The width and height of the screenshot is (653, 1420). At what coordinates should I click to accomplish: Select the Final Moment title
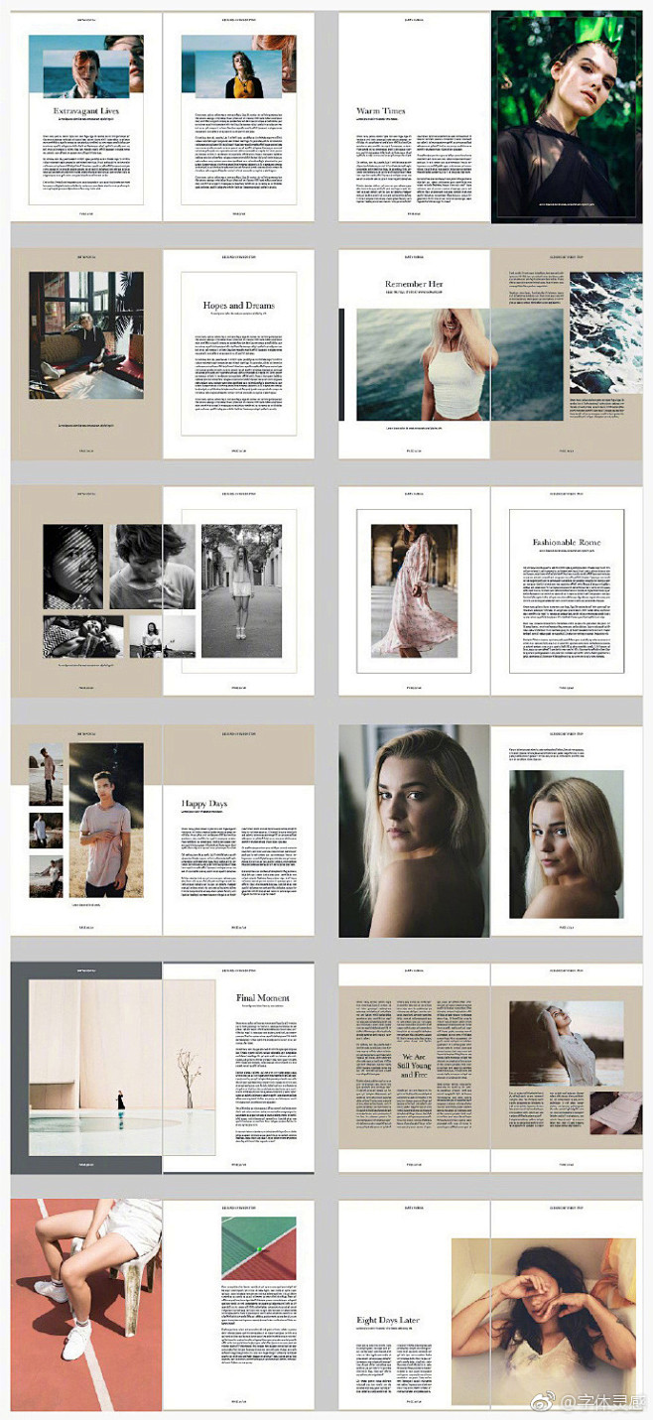tap(263, 997)
